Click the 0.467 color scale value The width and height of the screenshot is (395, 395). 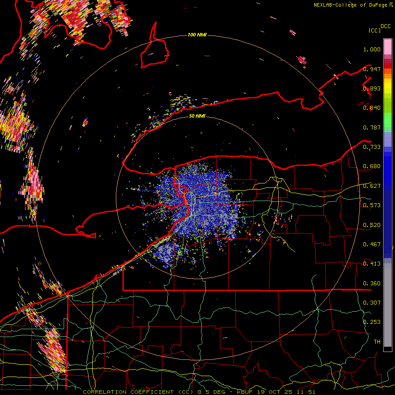point(372,244)
